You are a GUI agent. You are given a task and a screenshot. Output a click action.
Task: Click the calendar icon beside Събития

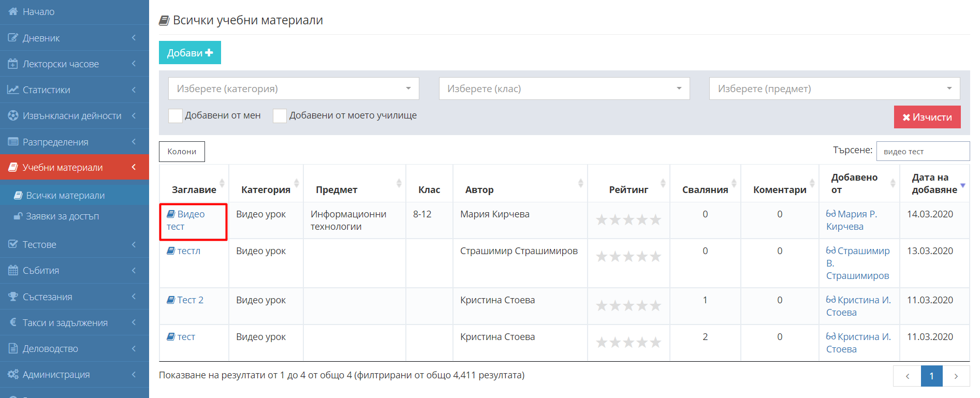[13, 270]
